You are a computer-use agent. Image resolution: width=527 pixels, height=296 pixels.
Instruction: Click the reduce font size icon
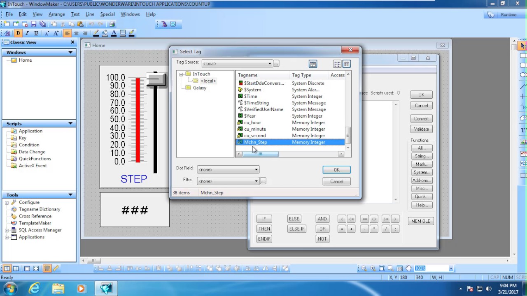click(x=47, y=33)
